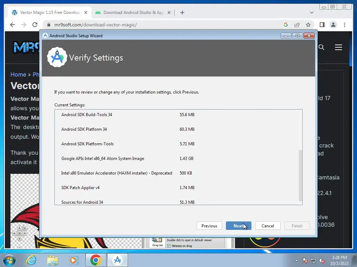Viewport: 357px width, 267px height.
Task: Click the 55.6 MB size value
Action: coord(187,115)
